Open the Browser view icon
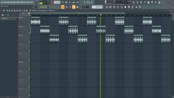 122,7
